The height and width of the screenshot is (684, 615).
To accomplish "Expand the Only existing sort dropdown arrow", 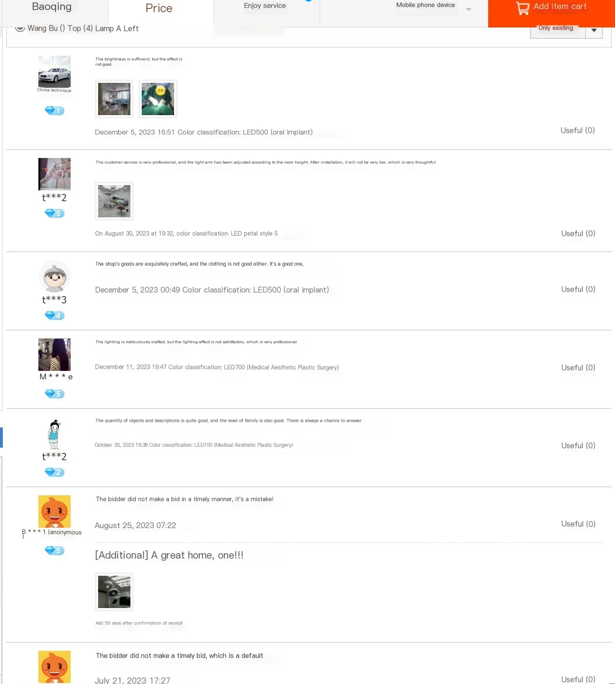I will tap(594, 31).
